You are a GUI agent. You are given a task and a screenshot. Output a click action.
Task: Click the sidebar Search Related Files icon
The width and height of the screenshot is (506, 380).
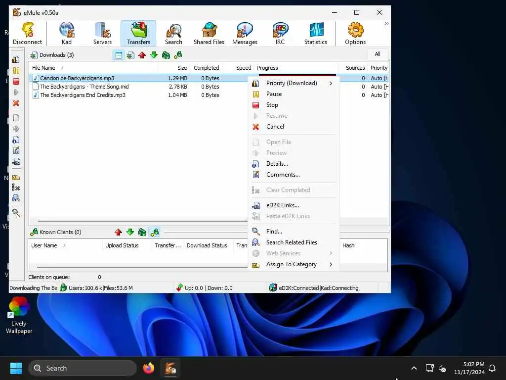[x=16, y=198]
